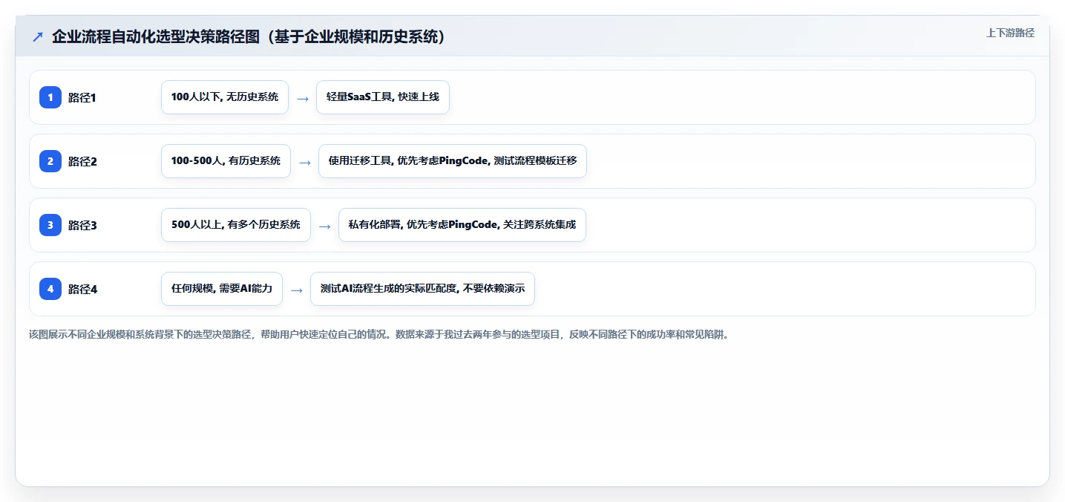Screen dimensions: 1065x502
Task: Click the arrow in the 路径3 row
Action: [325, 226]
